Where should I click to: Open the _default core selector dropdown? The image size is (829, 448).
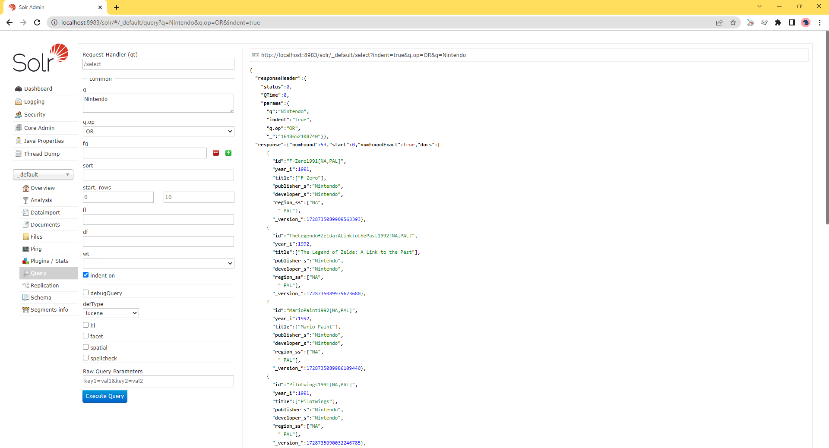(x=43, y=174)
